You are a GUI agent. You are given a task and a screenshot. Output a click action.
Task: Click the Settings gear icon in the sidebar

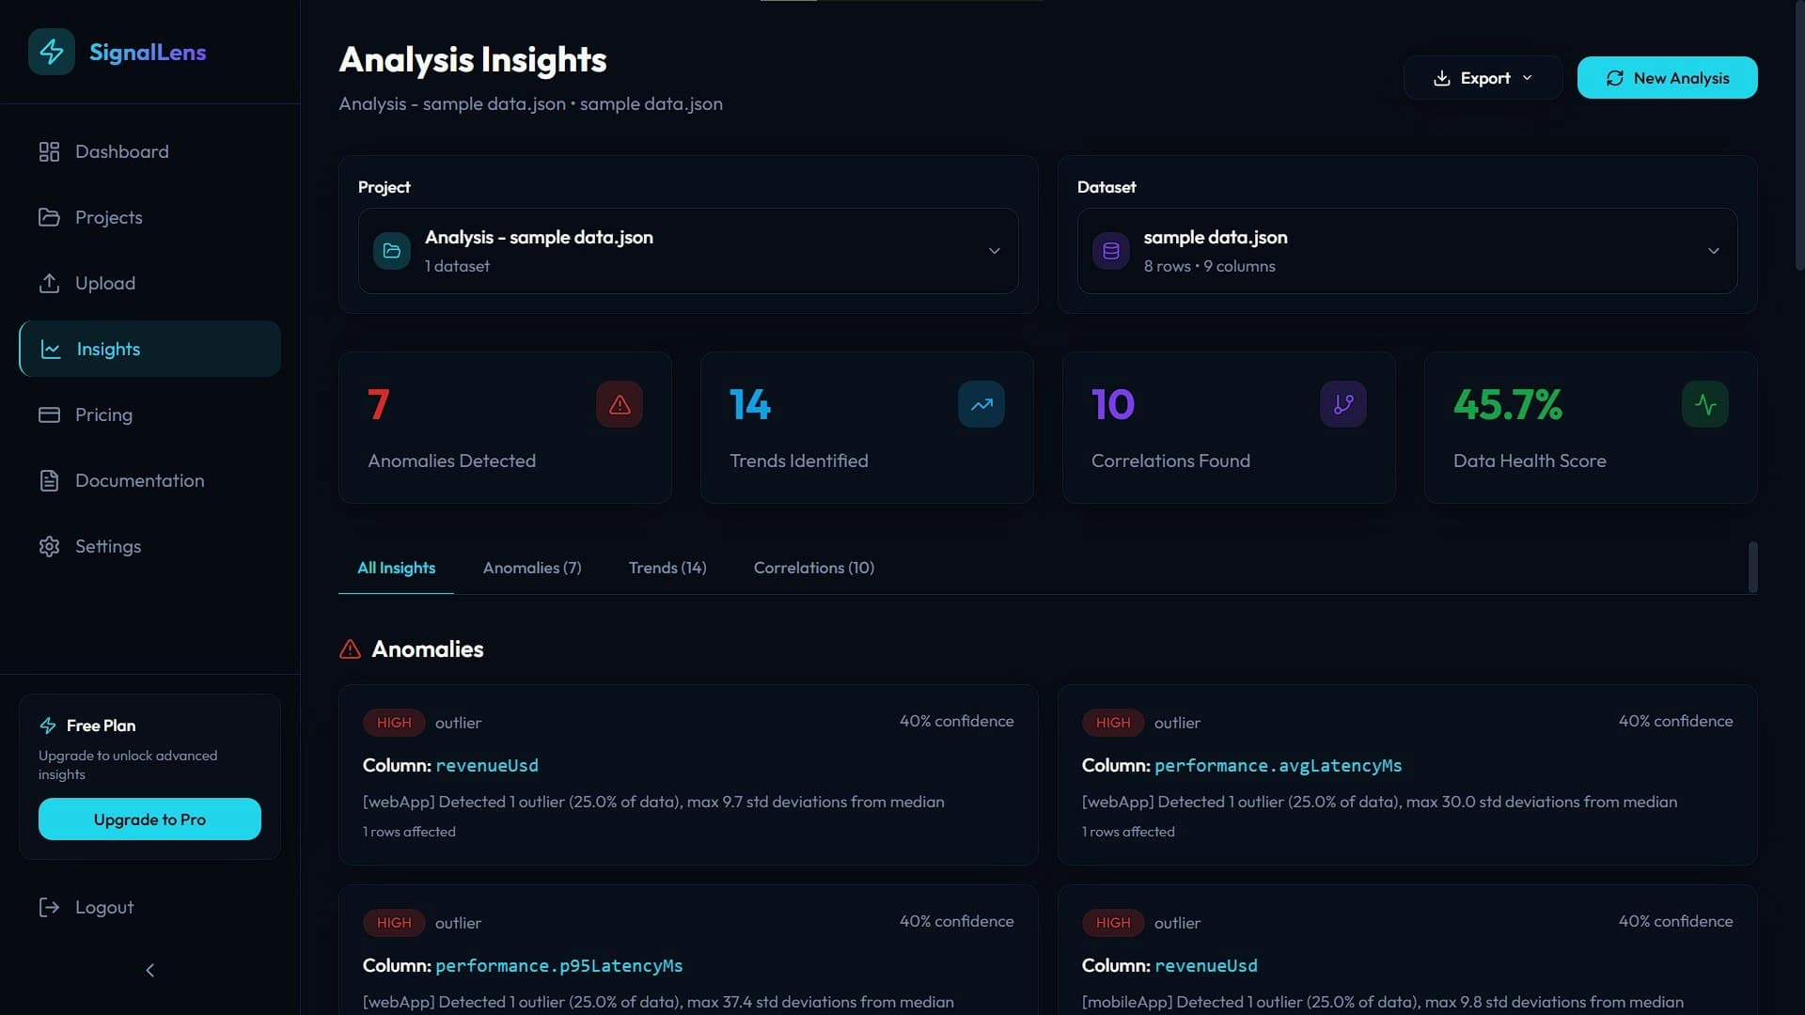pyautogui.click(x=49, y=546)
